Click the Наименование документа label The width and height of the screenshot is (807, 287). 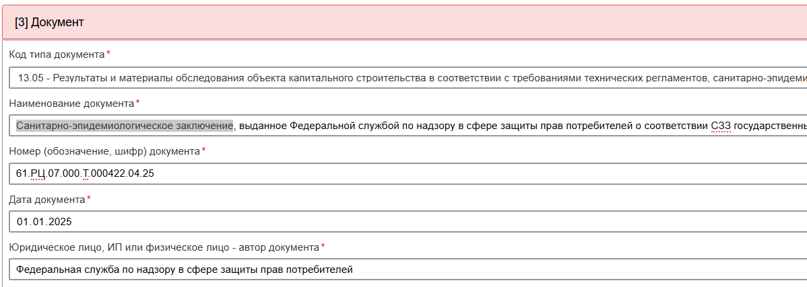pyautogui.click(x=71, y=103)
